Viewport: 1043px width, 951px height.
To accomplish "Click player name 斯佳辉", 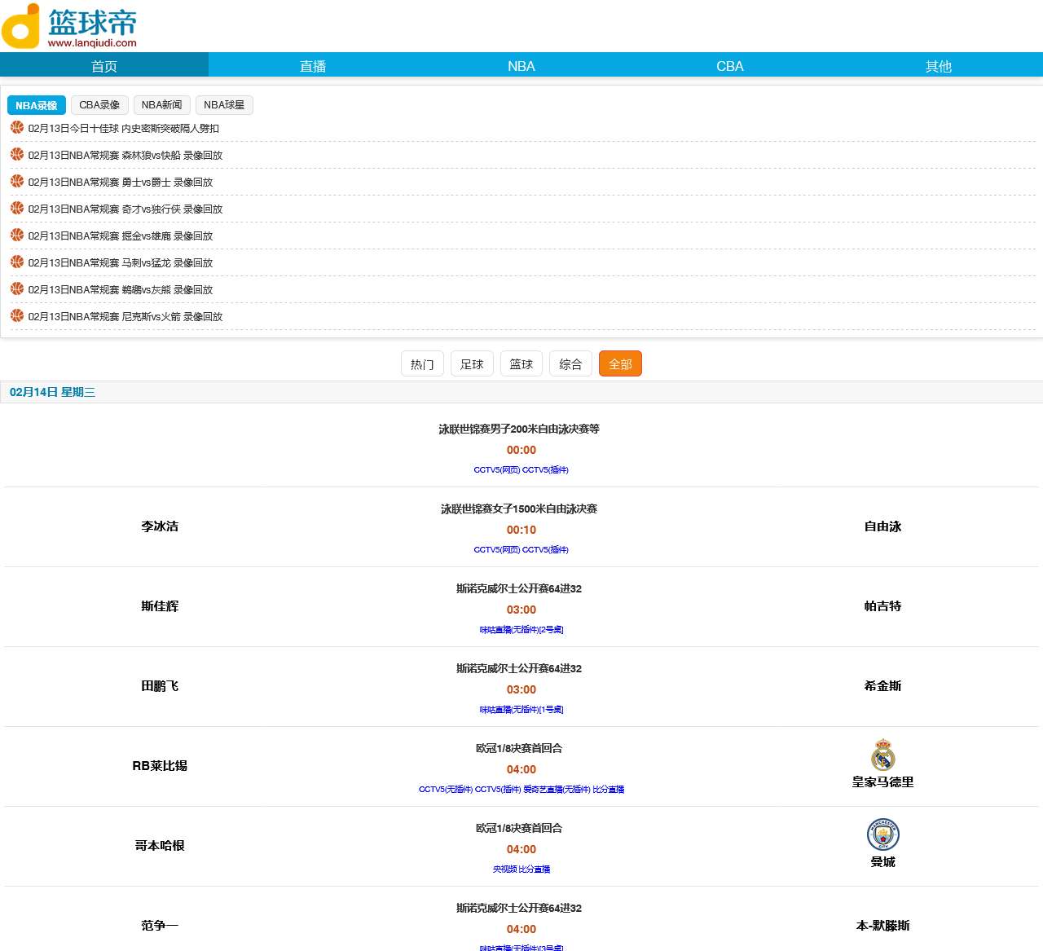I will [160, 605].
